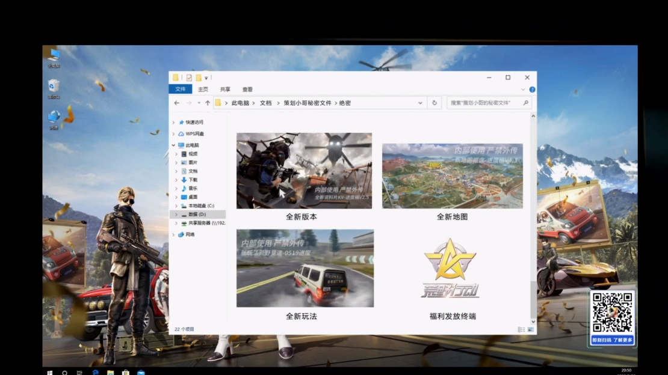Click the Up directory arrow
This screenshot has width=668, height=375.
point(208,103)
